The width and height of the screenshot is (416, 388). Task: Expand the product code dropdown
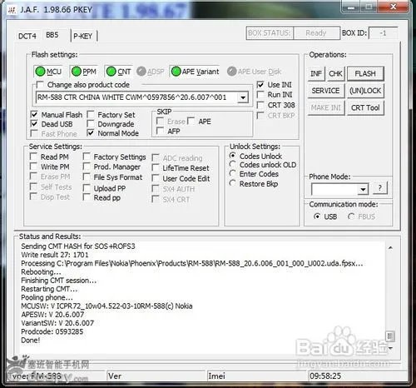[x=243, y=97]
